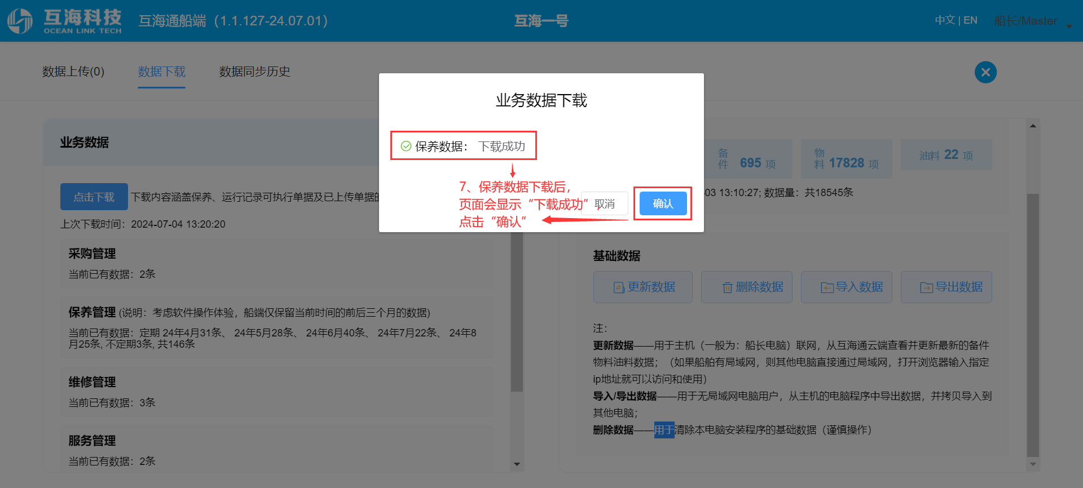Click the green success check icon beside 保养数据
The width and height of the screenshot is (1083, 488).
tap(406, 146)
